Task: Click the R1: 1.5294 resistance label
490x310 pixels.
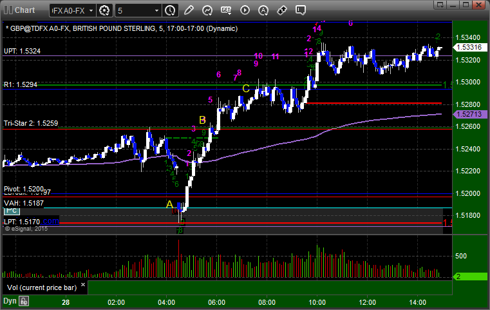Action: tap(21, 84)
